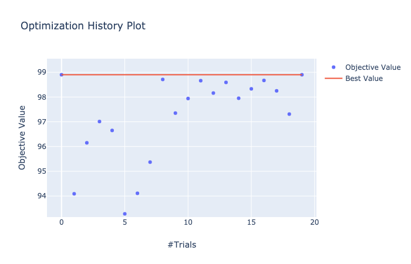The image size is (411, 264).
Task: Click the blue legend marker dot
Action: (x=333, y=67)
